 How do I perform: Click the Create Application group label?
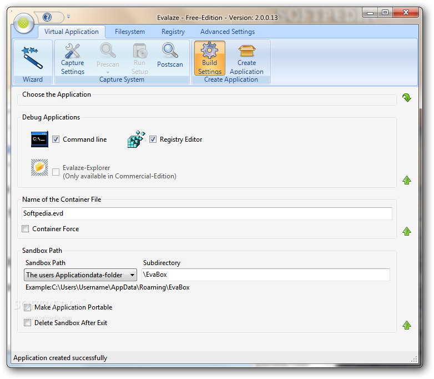pos(231,79)
